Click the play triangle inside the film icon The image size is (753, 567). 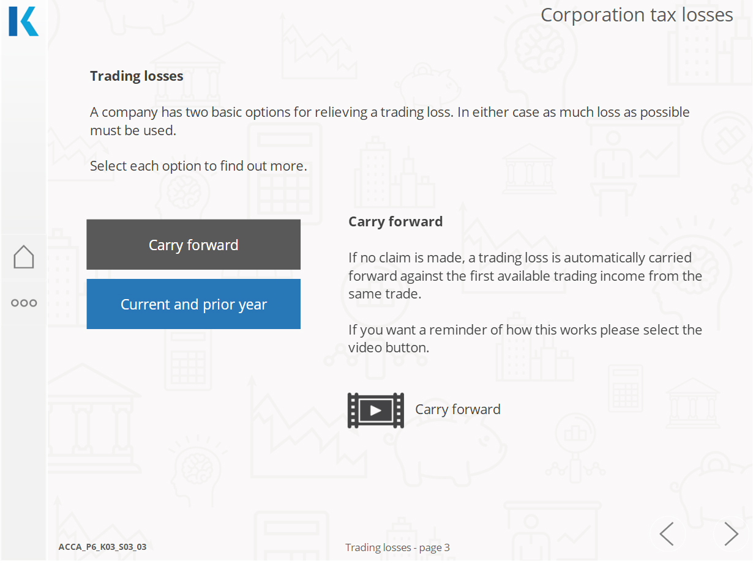[x=376, y=410]
